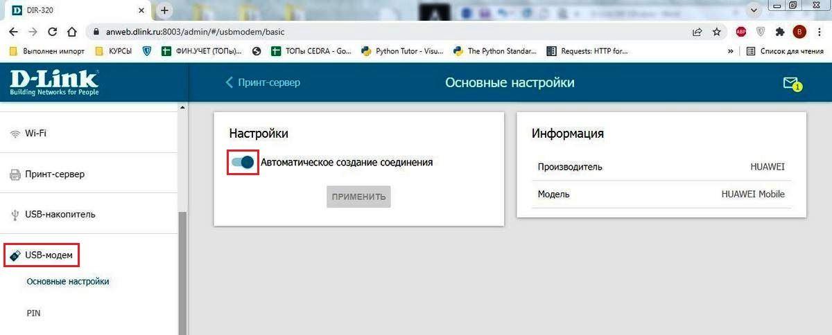Screen dimensions: 832x335
Task: Click the blue shield bookmark icon
Action: coord(146,51)
